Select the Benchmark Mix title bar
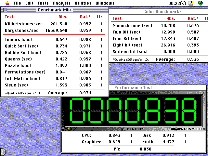The height and width of the screenshot is (156, 208). (x=55, y=10)
